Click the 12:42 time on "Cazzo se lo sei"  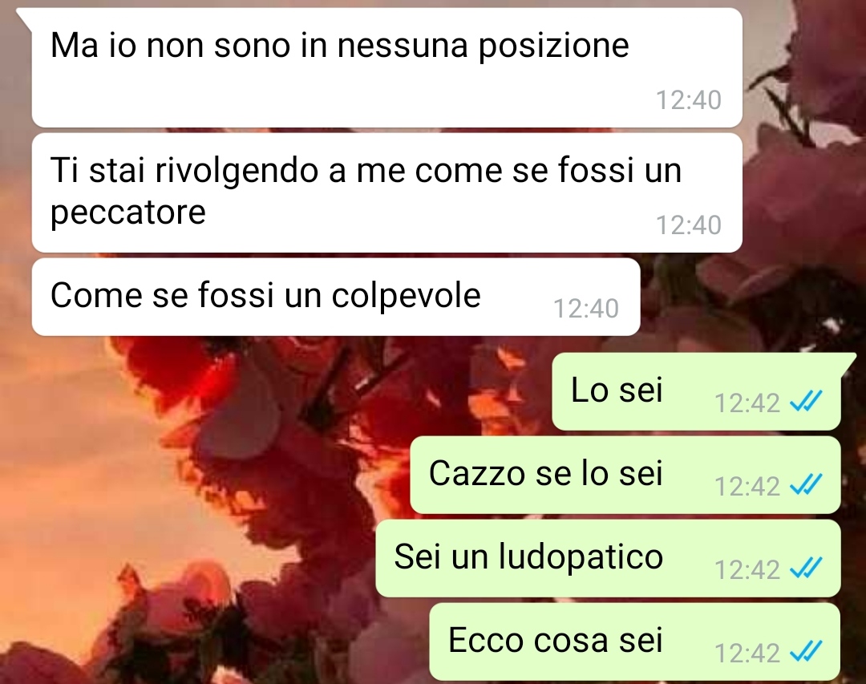747,487
